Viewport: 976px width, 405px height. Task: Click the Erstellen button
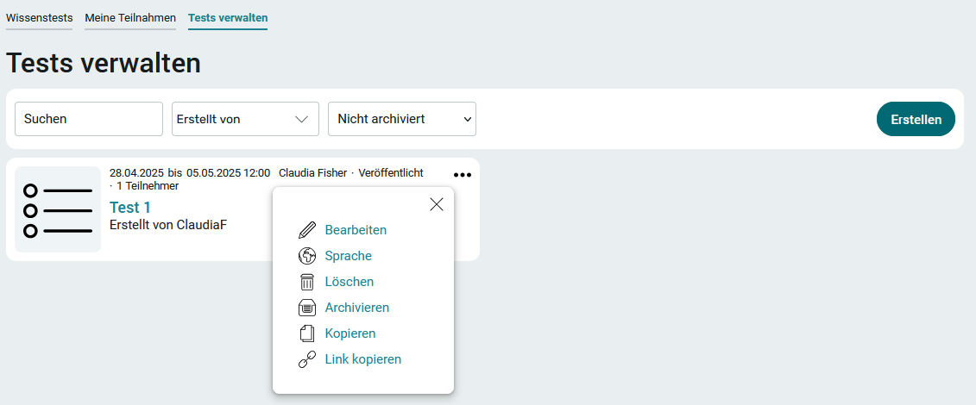tap(916, 119)
